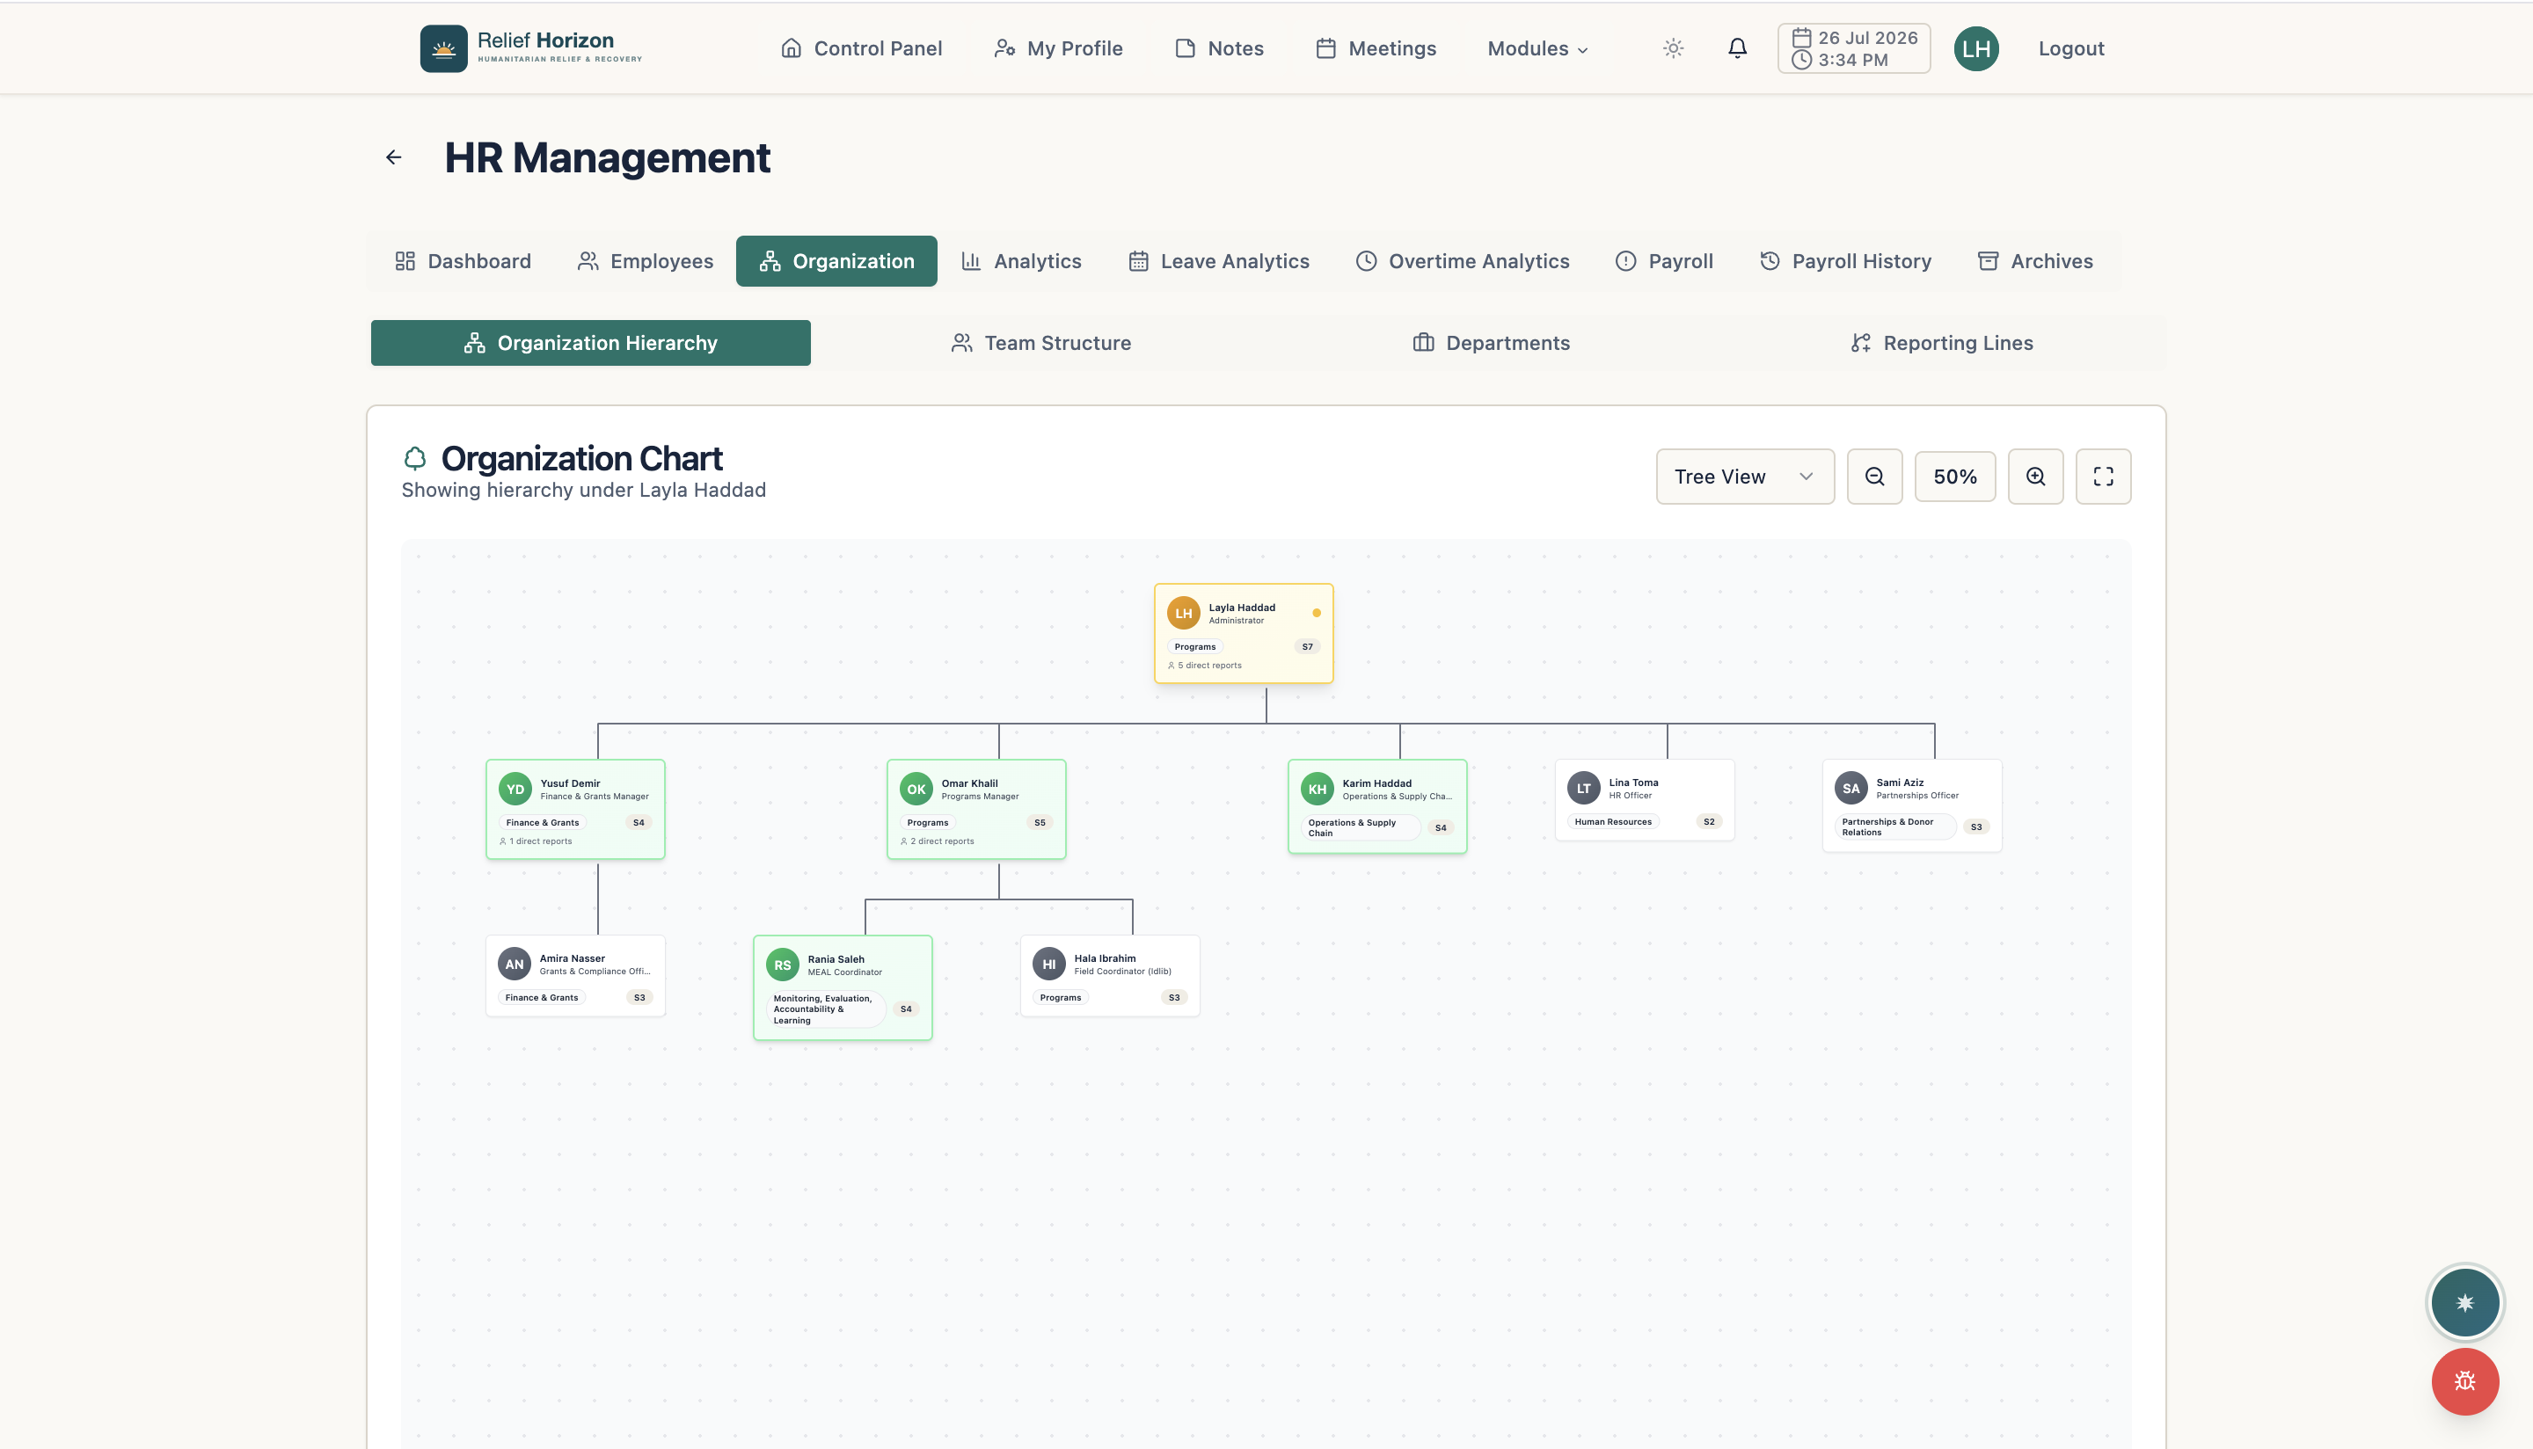Click 'Showing hierarchy under Layla Haddad' subtitle
Viewport: 2533px width, 1449px height.
click(583, 490)
